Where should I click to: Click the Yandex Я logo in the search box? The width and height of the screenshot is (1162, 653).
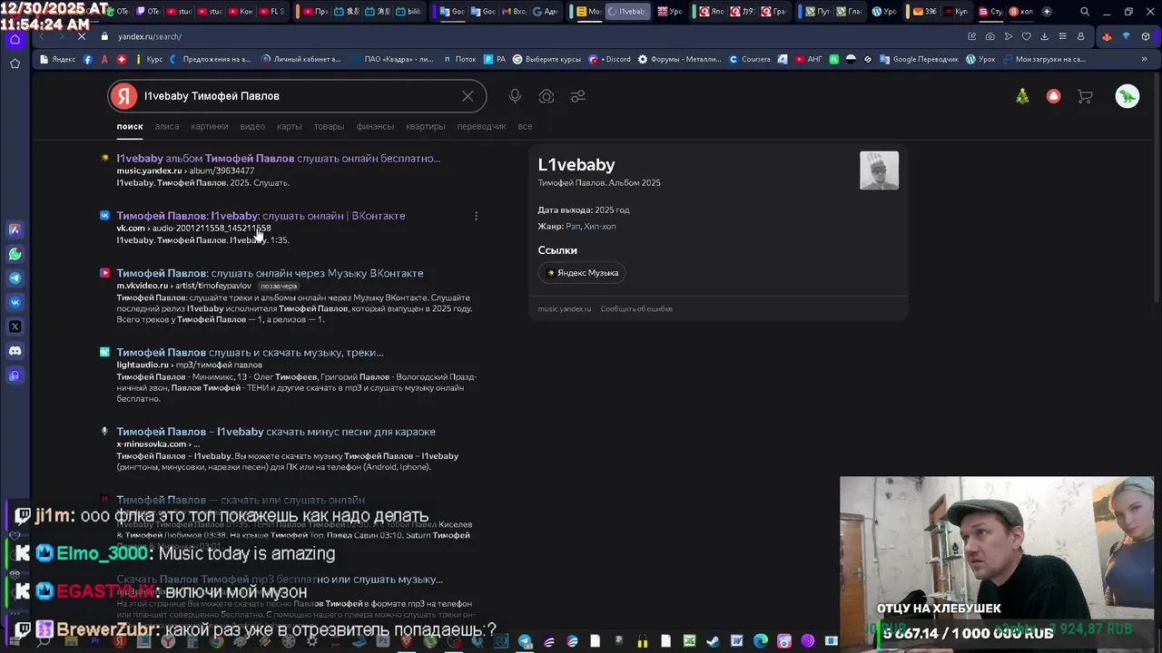[124, 96]
